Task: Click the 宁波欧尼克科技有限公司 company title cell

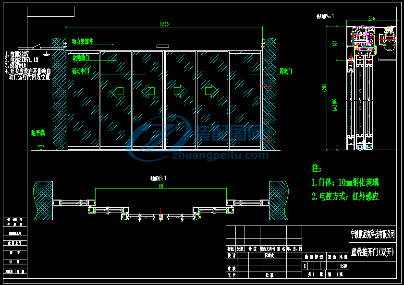Action: (373, 234)
